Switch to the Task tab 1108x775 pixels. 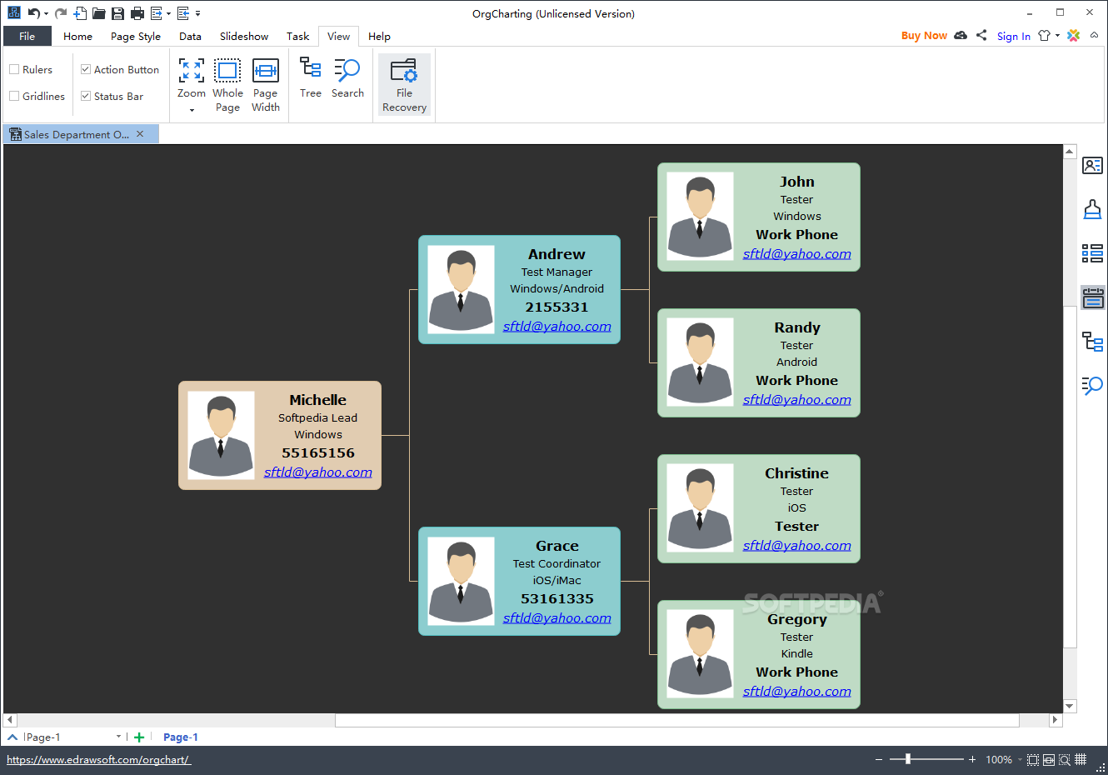click(x=297, y=36)
